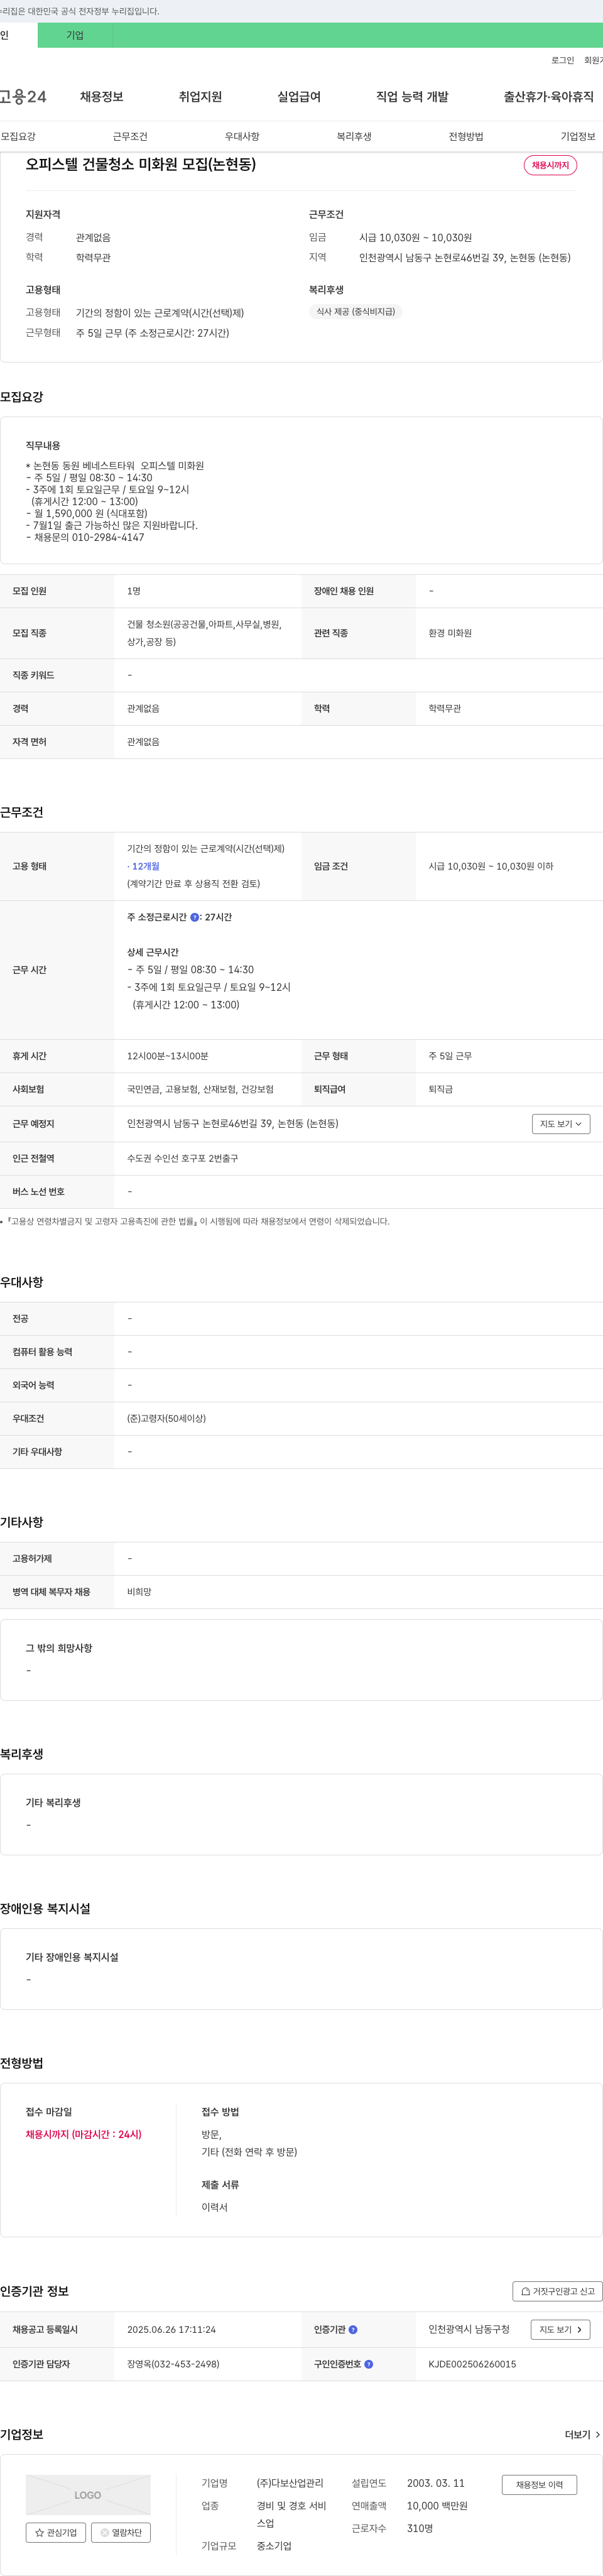This screenshot has width=603, height=2576.
Task: Jump to 근무조건 section tab
Action: pos(130,136)
